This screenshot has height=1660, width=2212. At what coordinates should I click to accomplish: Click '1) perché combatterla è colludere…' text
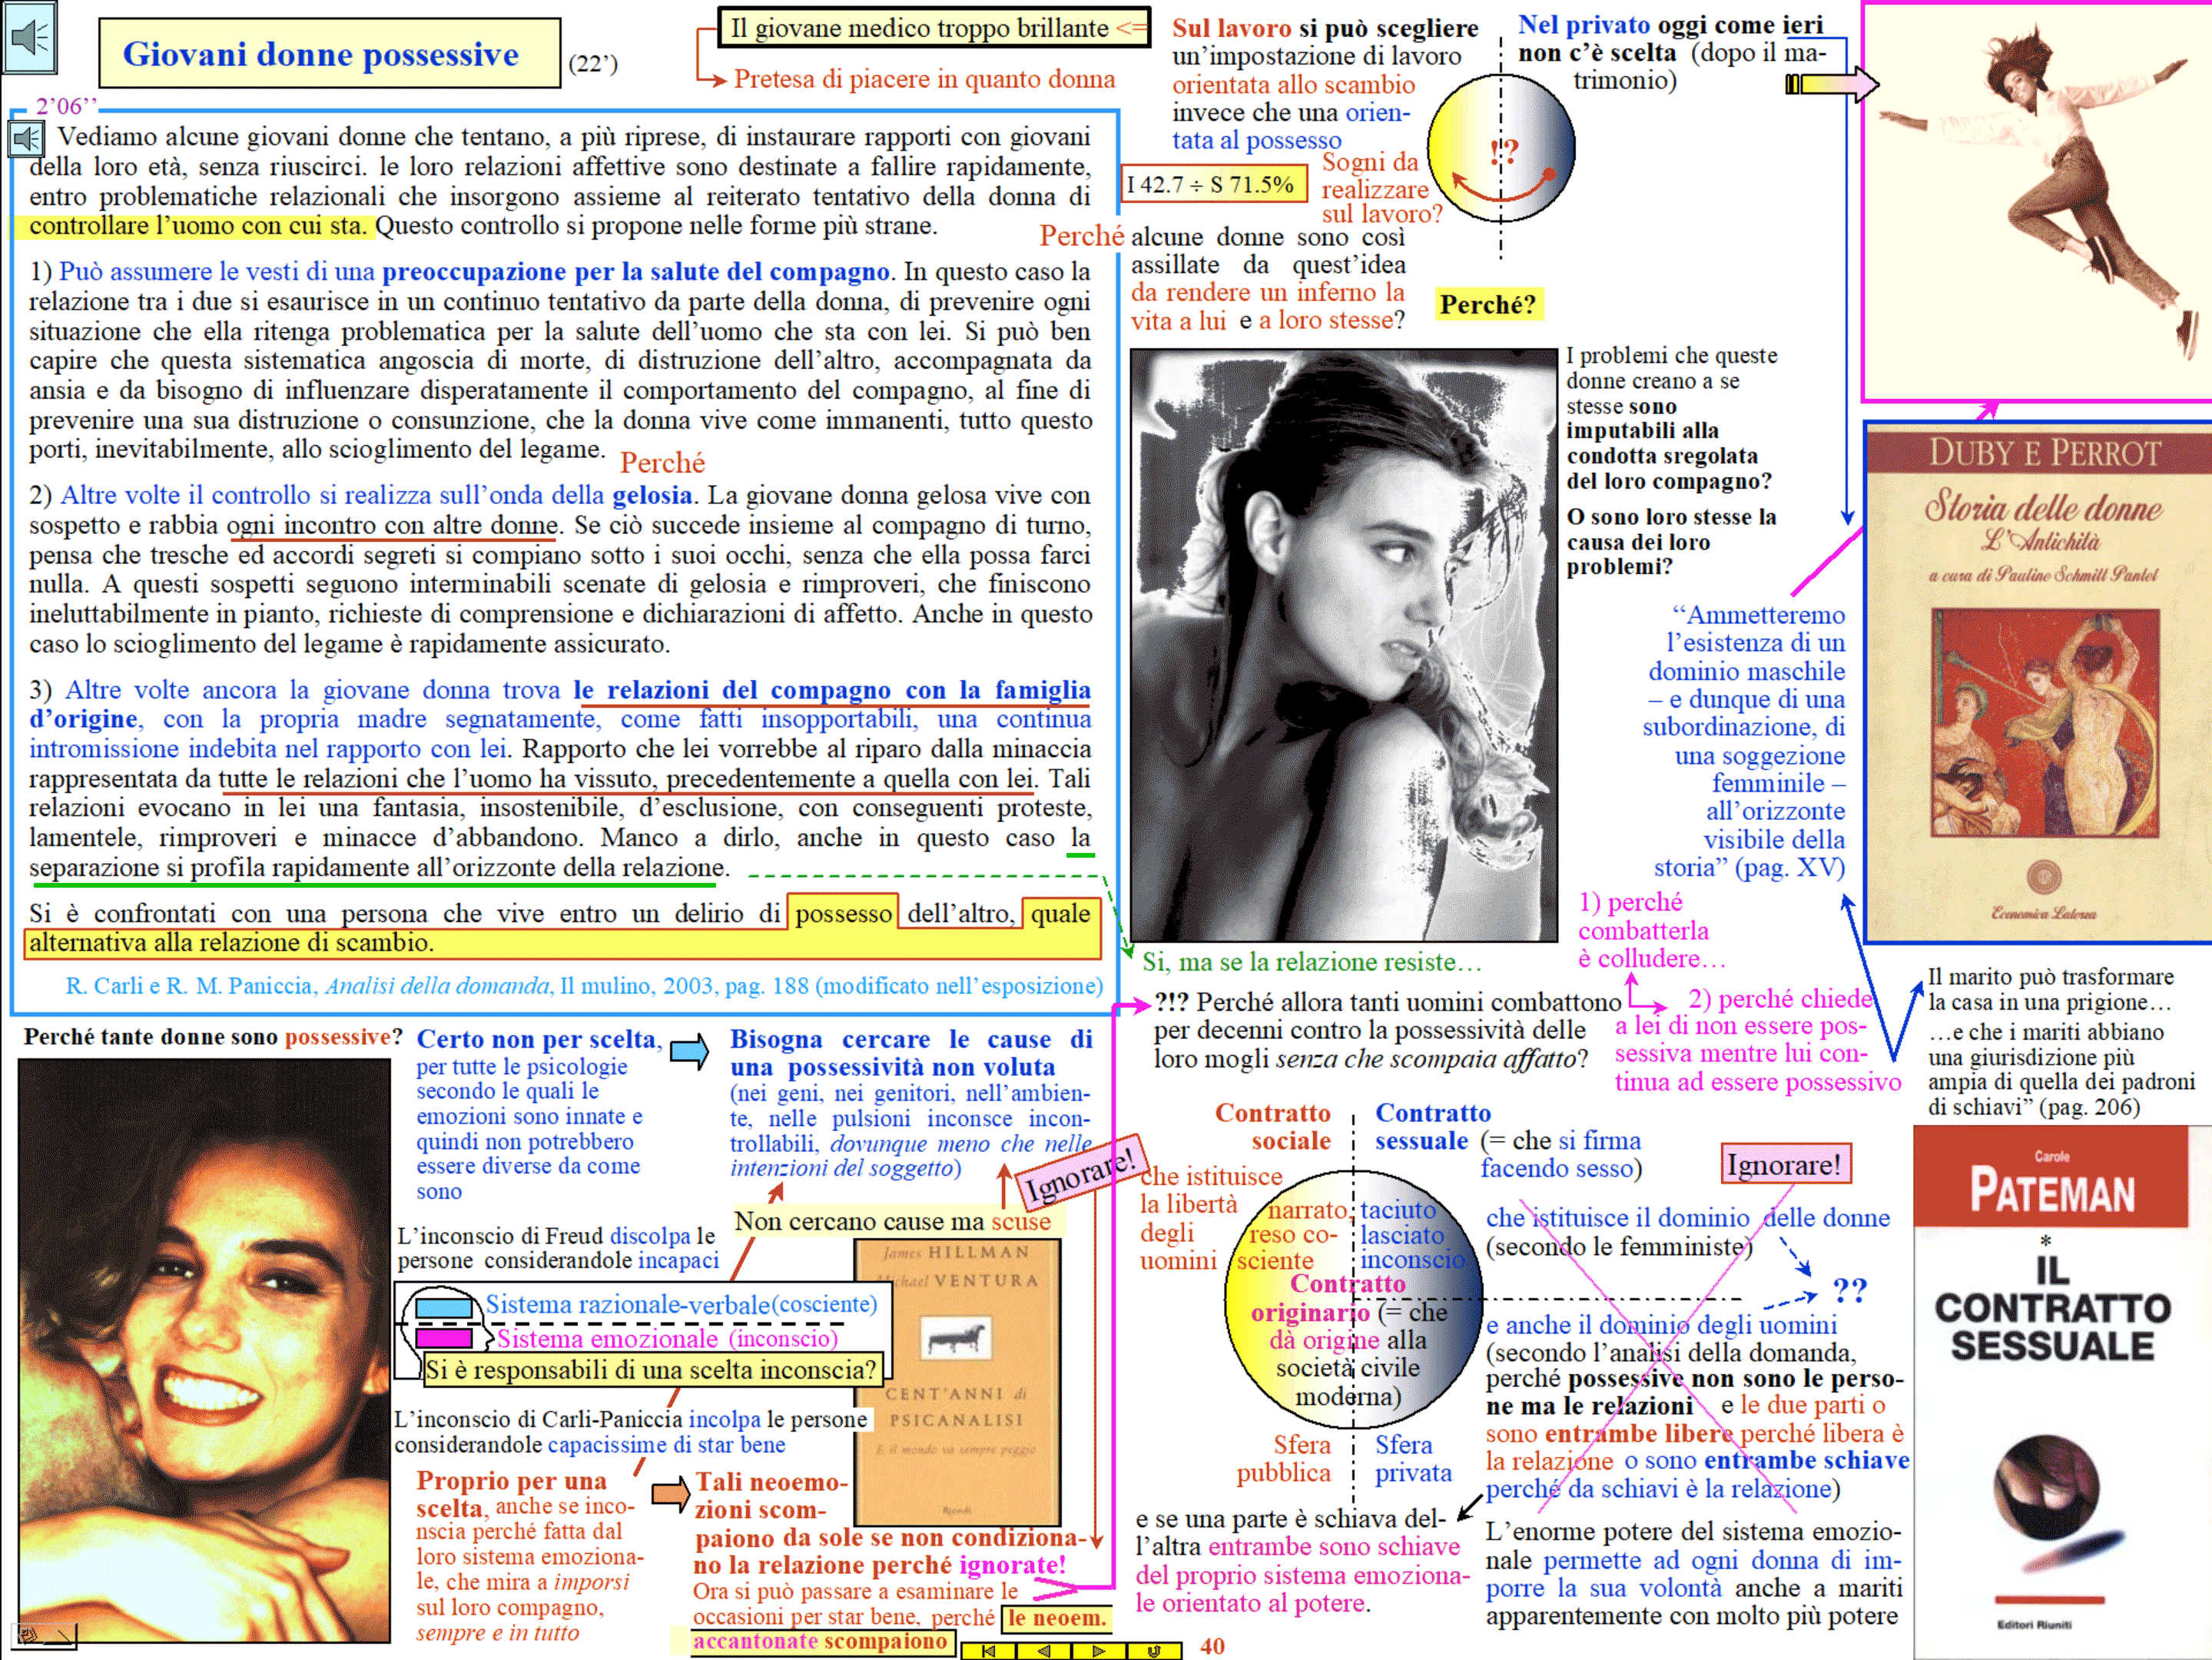tap(1651, 930)
